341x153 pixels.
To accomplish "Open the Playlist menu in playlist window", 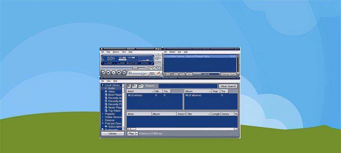I will (172, 52).
